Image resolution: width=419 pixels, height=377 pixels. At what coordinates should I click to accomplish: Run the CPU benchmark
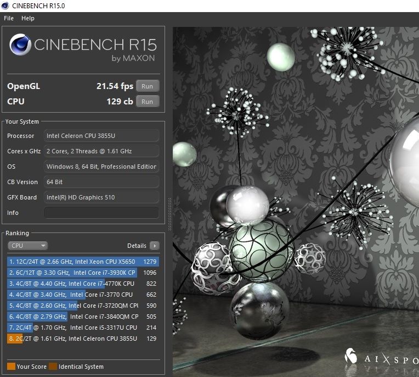click(x=147, y=102)
